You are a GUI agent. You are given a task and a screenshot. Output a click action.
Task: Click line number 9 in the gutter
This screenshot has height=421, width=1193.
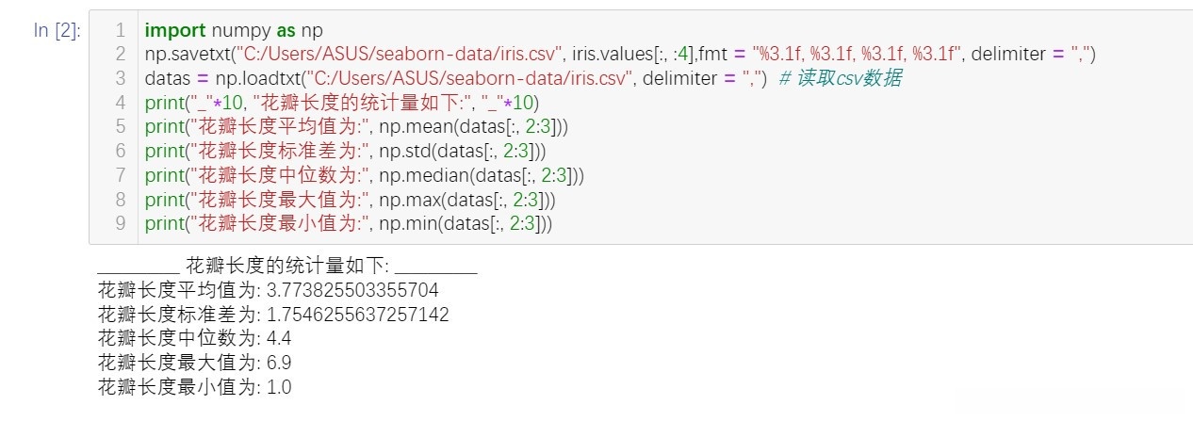coord(120,223)
